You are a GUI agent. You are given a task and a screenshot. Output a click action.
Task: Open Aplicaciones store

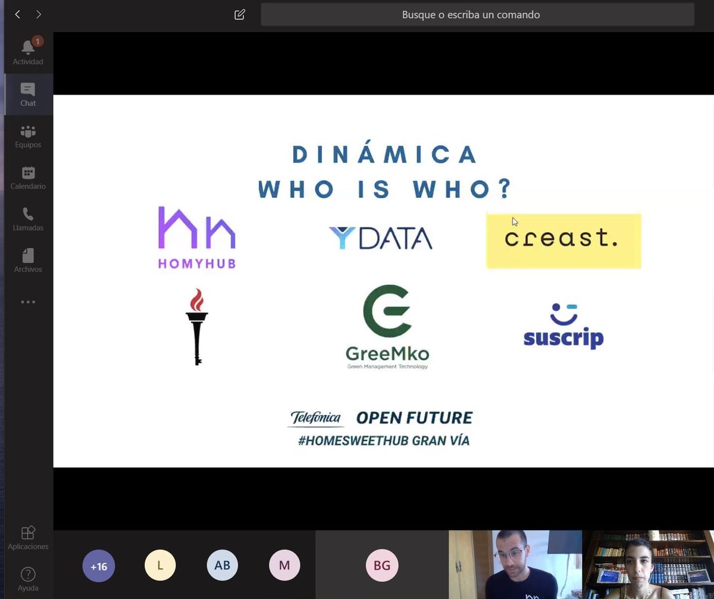pos(28,538)
